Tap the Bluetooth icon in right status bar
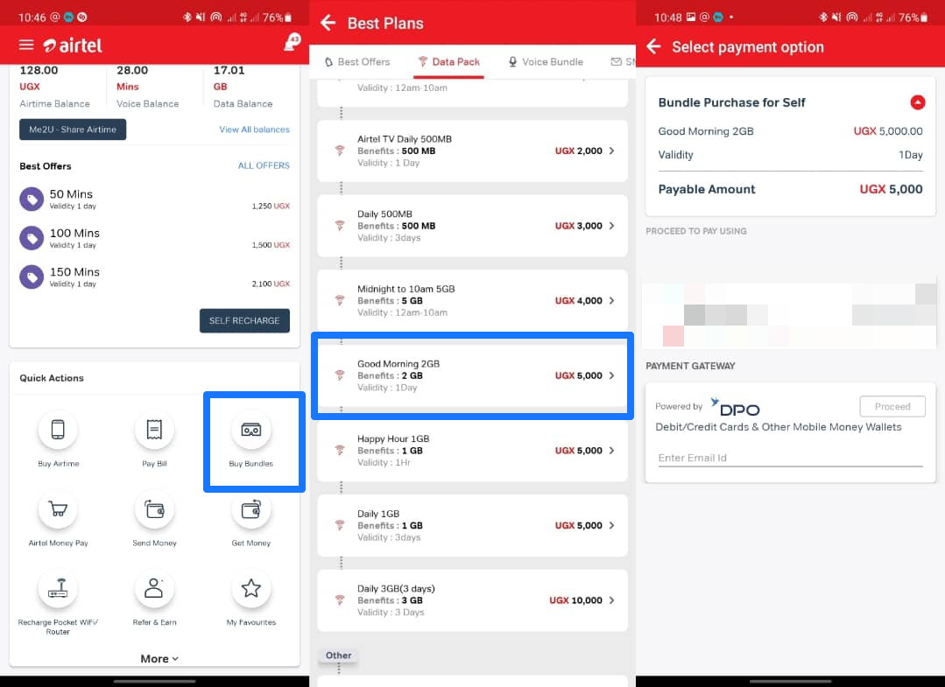Image resolution: width=945 pixels, height=687 pixels. pos(823,18)
